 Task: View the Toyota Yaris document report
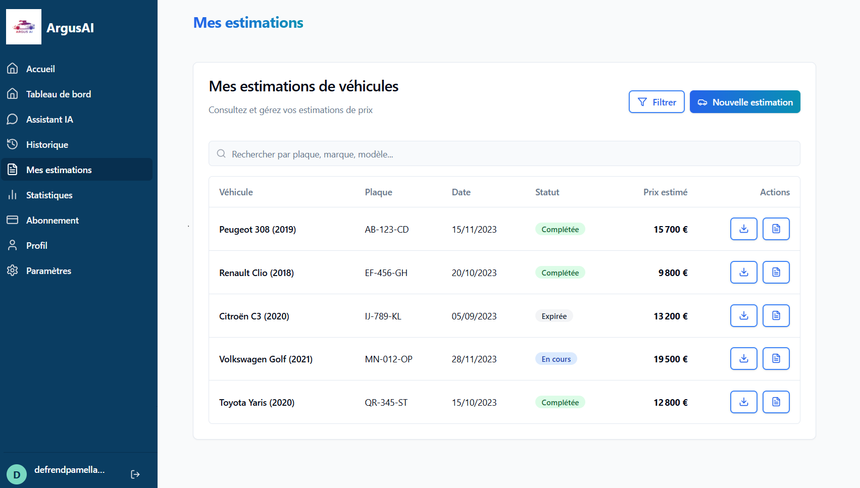coord(776,402)
